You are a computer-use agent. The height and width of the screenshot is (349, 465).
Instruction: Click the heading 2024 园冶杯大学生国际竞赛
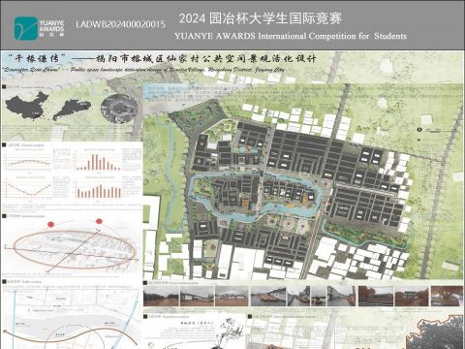[261, 18]
